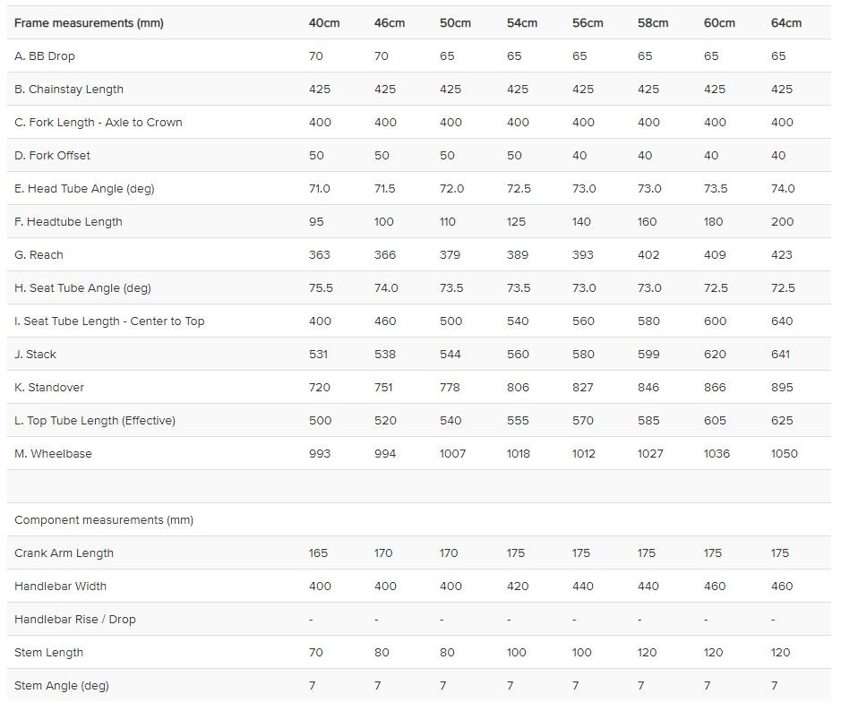
Task: Click the 75.5 seat tube angle value
Action: [x=321, y=288]
